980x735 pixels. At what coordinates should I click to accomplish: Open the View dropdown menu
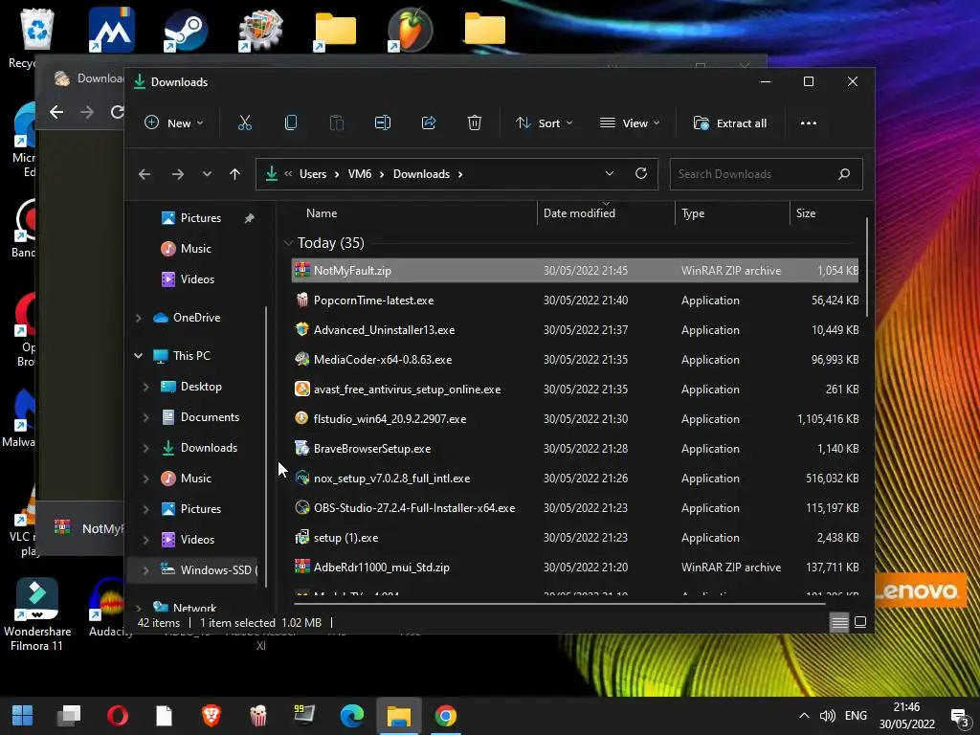[630, 123]
